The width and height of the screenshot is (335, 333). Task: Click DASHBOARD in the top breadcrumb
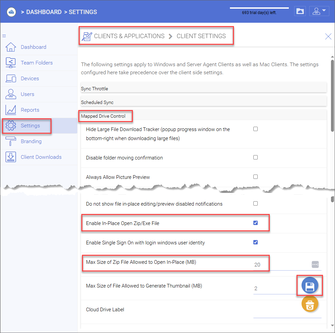[x=44, y=12]
